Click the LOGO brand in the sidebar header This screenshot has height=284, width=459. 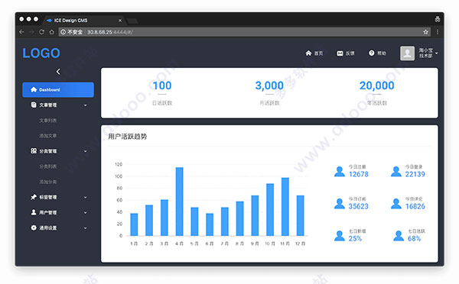pos(41,53)
